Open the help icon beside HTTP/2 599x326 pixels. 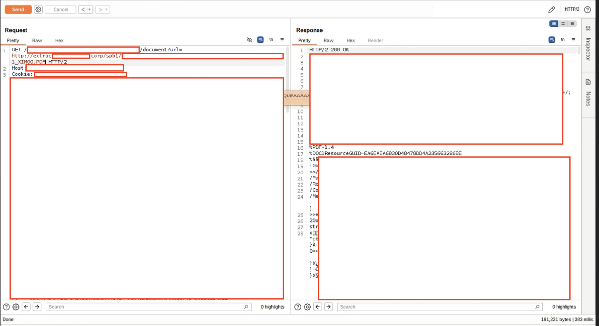point(587,10)
